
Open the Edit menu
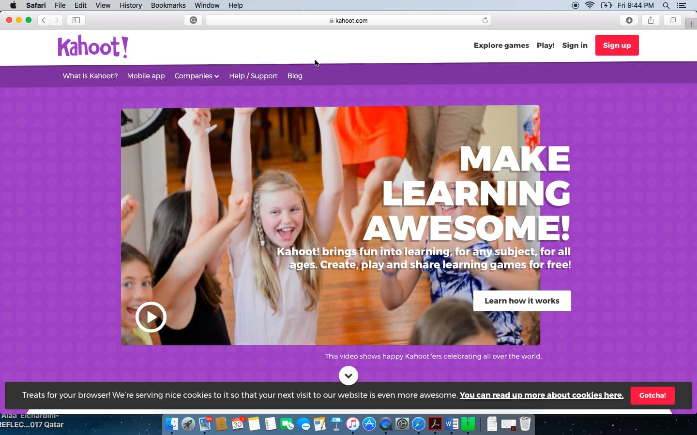pos(80,5)
